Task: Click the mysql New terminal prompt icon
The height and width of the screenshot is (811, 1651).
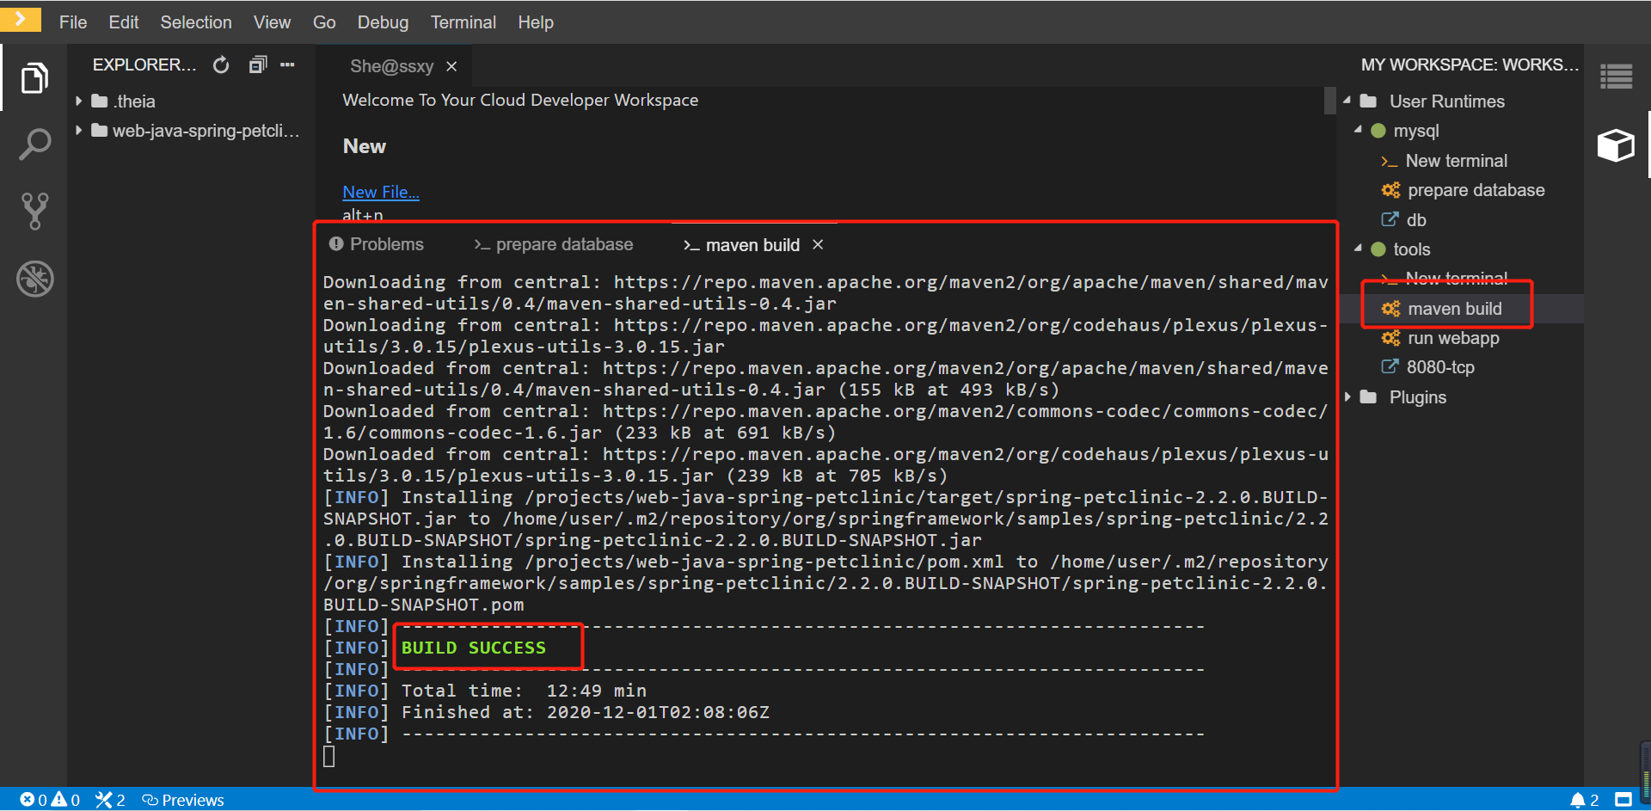Action: point(1389,162)
